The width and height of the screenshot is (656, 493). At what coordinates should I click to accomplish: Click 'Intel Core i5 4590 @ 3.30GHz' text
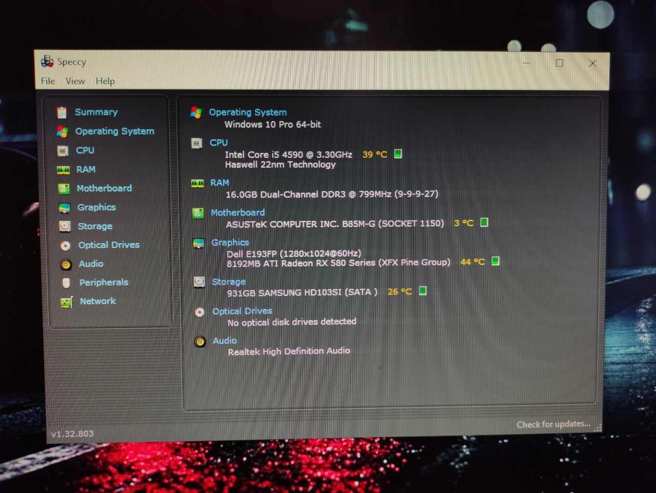point(289,154)
